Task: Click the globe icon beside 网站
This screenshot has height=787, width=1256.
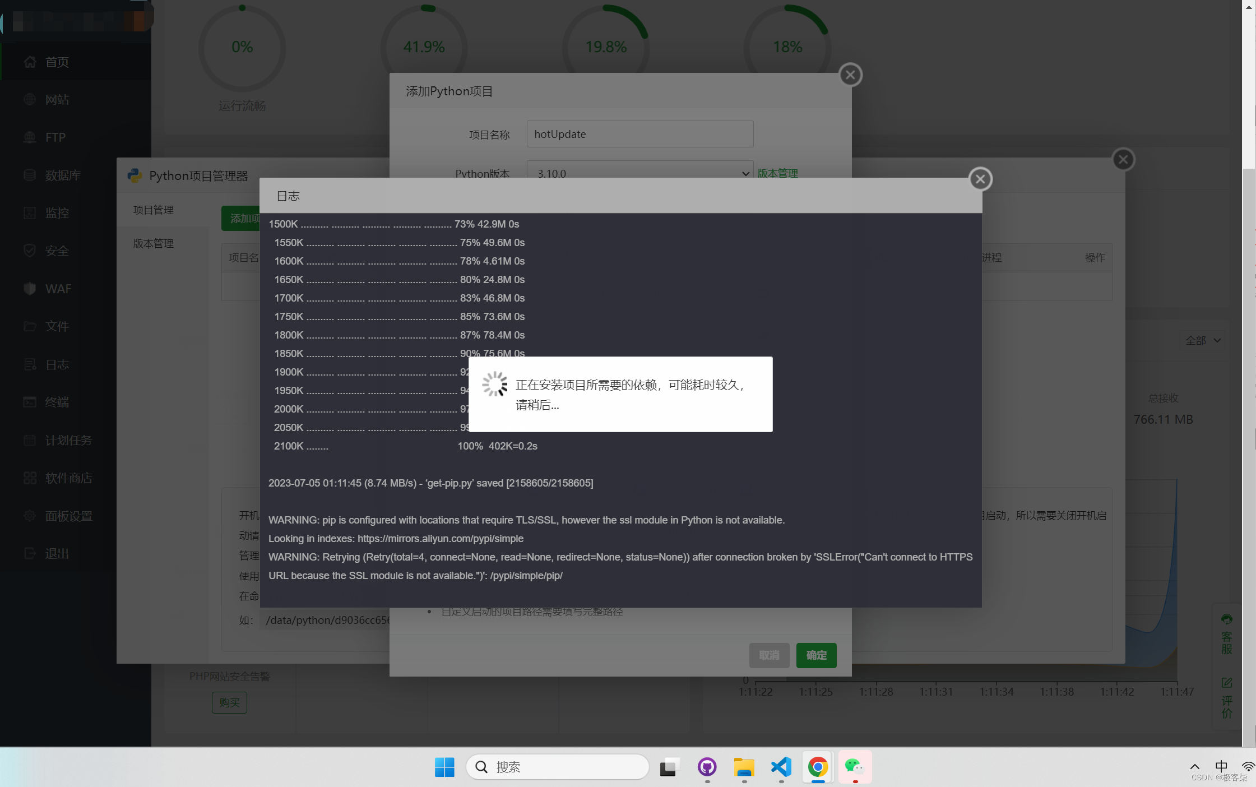Action: tap(30, 100)
